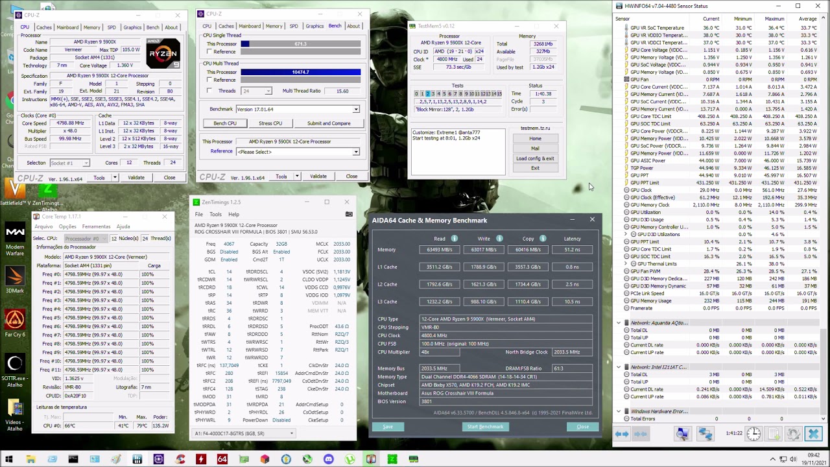Open ZenTimings Help menu
Image resolution: width=830 pixels, height=467 pixels.
pyautogui.click(x=233, y=214)
